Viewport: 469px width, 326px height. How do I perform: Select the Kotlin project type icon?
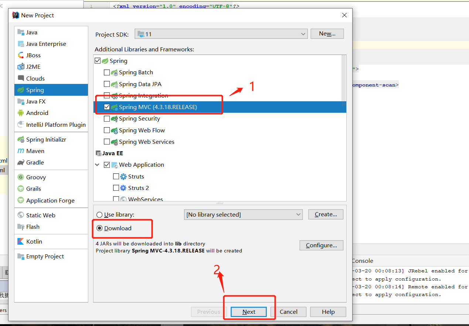(21, 241)
